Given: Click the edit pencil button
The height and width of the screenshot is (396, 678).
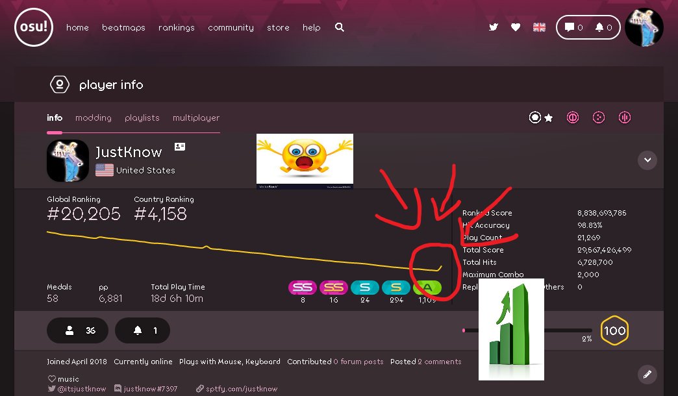Looking at the screenshot, I should 647,375.
